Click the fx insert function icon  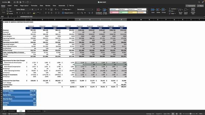18,17
